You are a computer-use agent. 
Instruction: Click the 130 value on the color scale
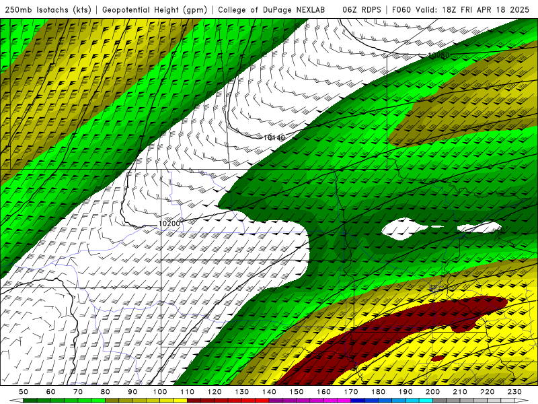tap(242, 392)
